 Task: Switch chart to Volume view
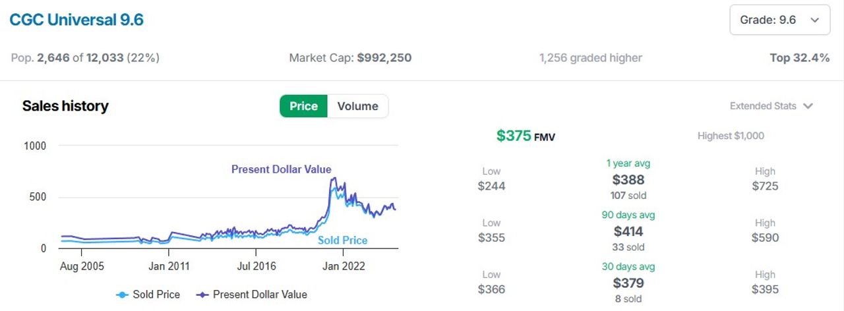[357, 106]
